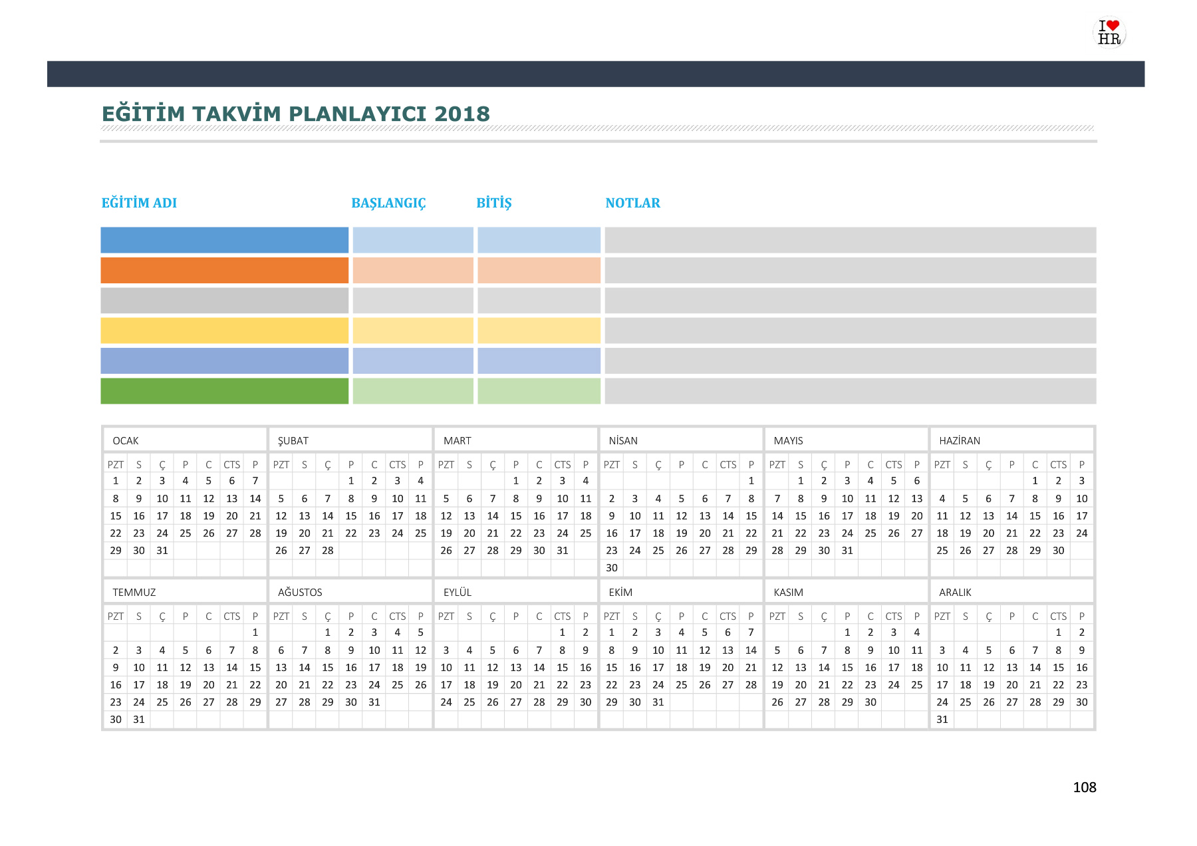Image resolution: width=1197 pixels, height=846 pixels.
Task: Click the EĞİTİM ADI column header
Action: (139, 203)
